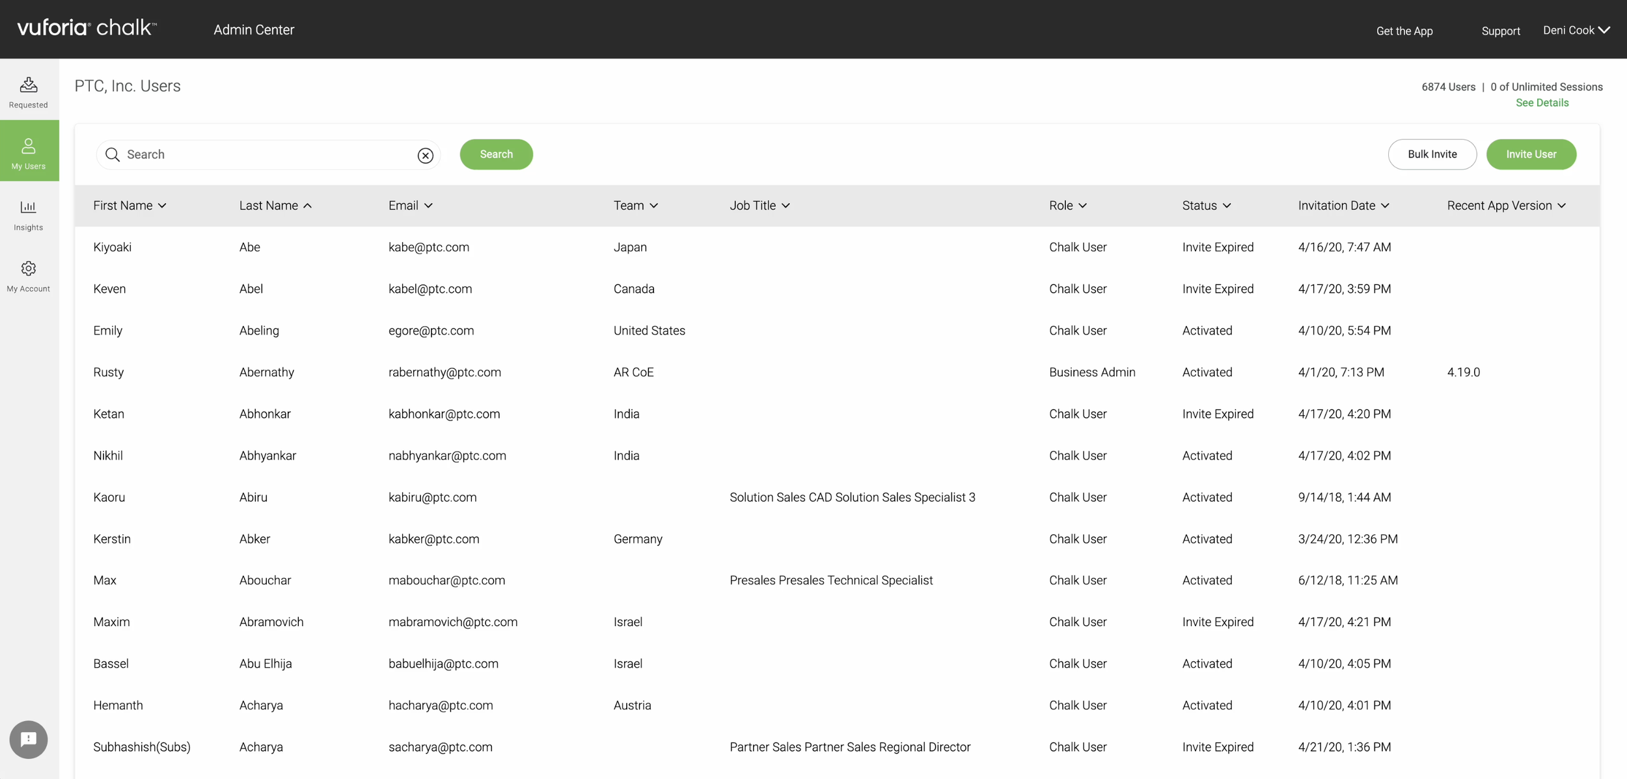This screenshot has width=1627, height=779.
Task: Click the Invite User button
Action: (x=1531, y=154)
